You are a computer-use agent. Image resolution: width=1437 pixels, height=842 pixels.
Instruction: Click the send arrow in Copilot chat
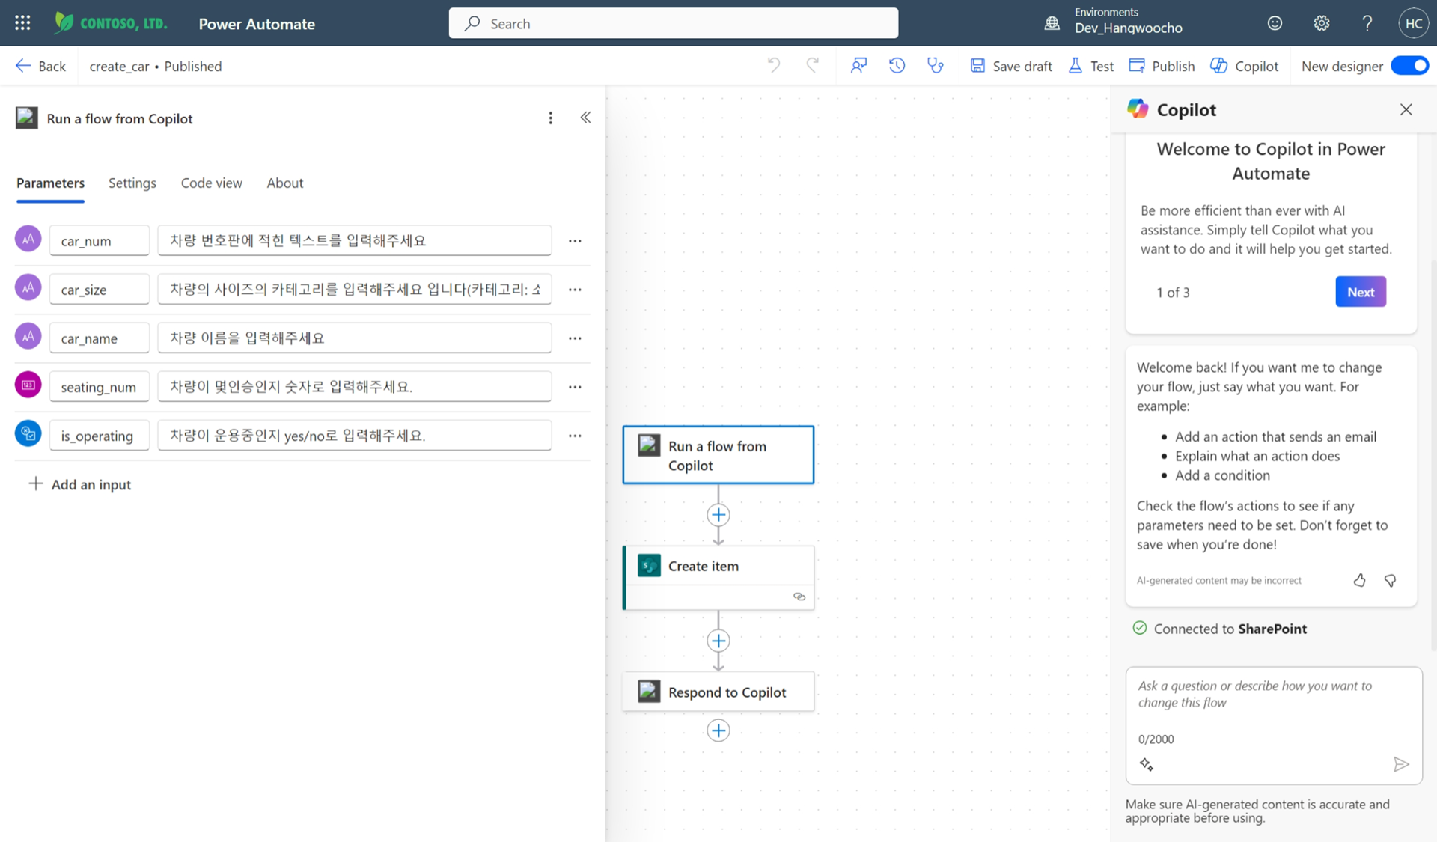1401,764
